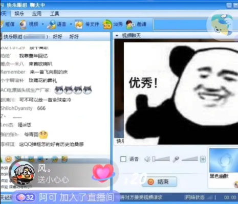
Task: Open the smiley emoticon picker
Action: pyautogui.click(x=9, y=159)
